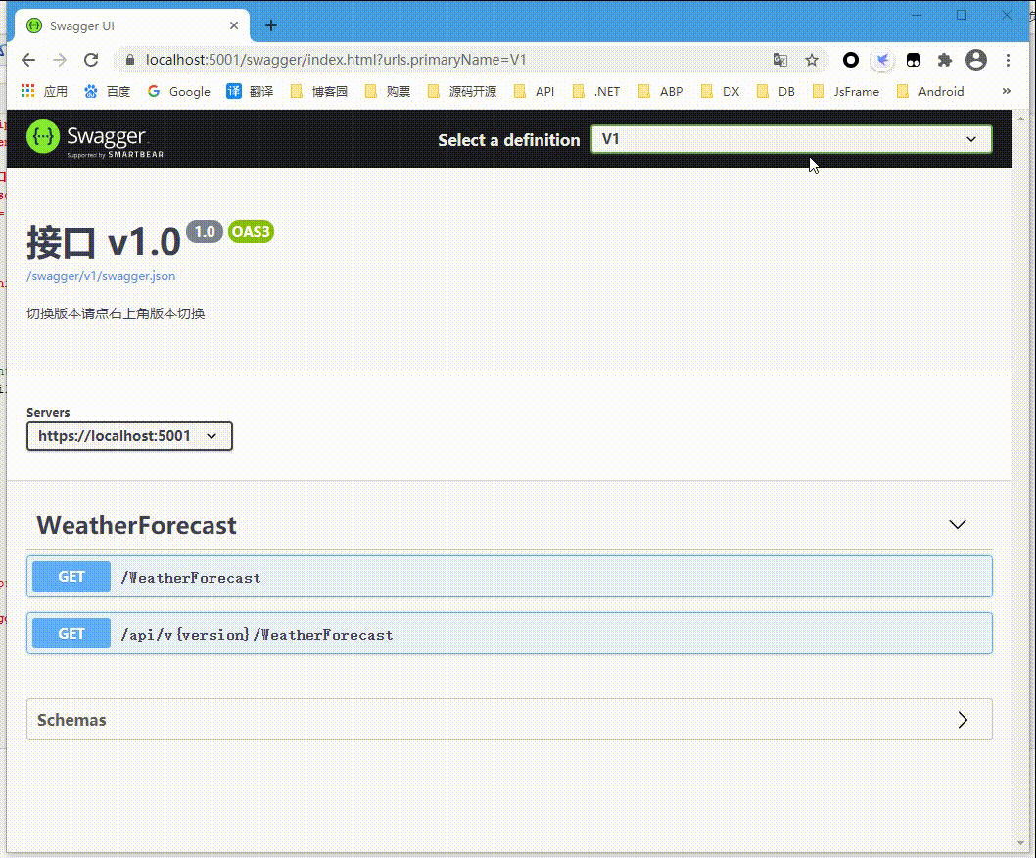Close the Swagger UI tab

(234, 25)
